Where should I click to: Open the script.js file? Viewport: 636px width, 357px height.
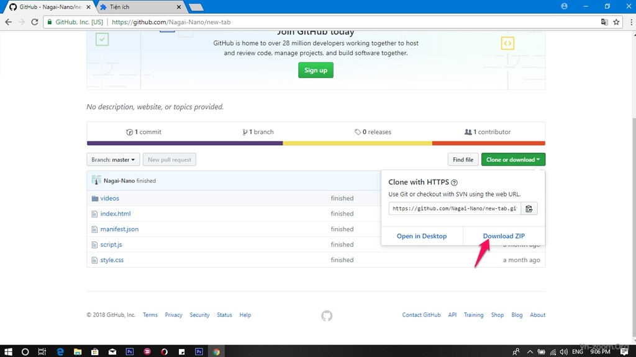point(111,244)
